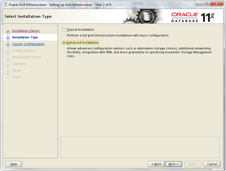Click the Finish step node icon

pos(8,77)
